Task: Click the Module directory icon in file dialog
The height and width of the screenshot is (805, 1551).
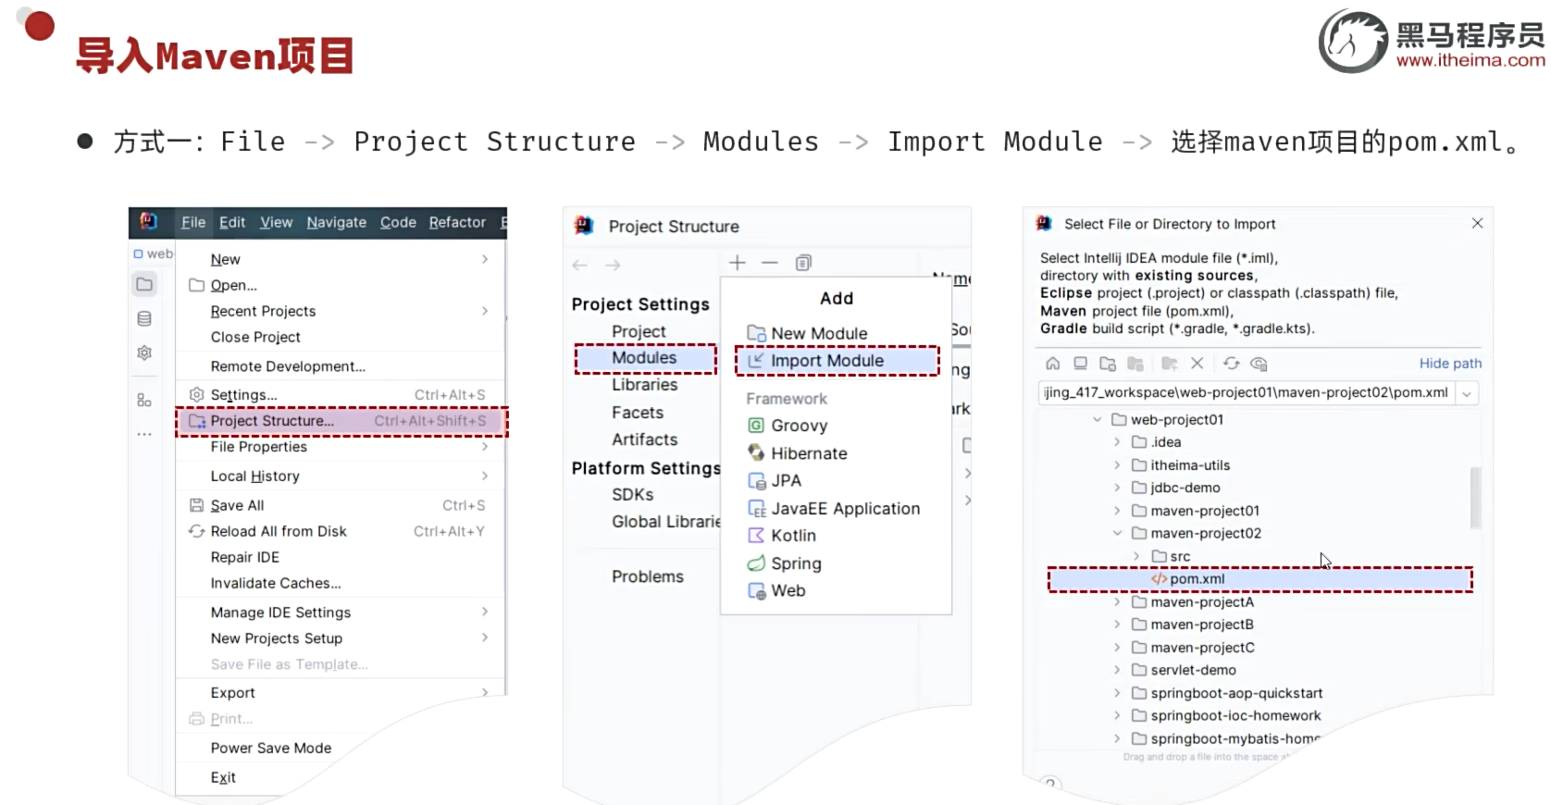Action: tap(1135, 364)
